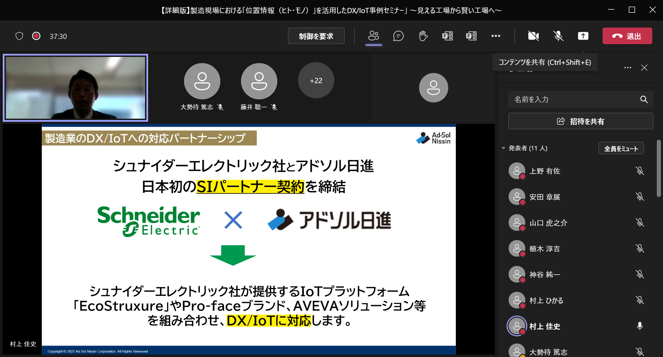Viewport: 663px width, 357px height.
Task: Open the share content tray
Action: pos(583,36)
